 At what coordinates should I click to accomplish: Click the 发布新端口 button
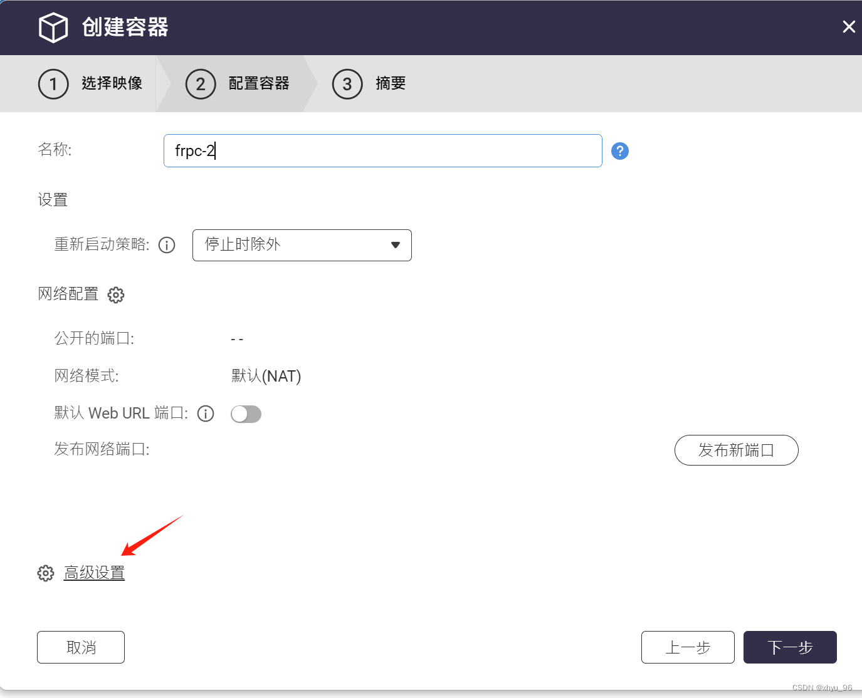pyautogui.click(x=736, y=450)
